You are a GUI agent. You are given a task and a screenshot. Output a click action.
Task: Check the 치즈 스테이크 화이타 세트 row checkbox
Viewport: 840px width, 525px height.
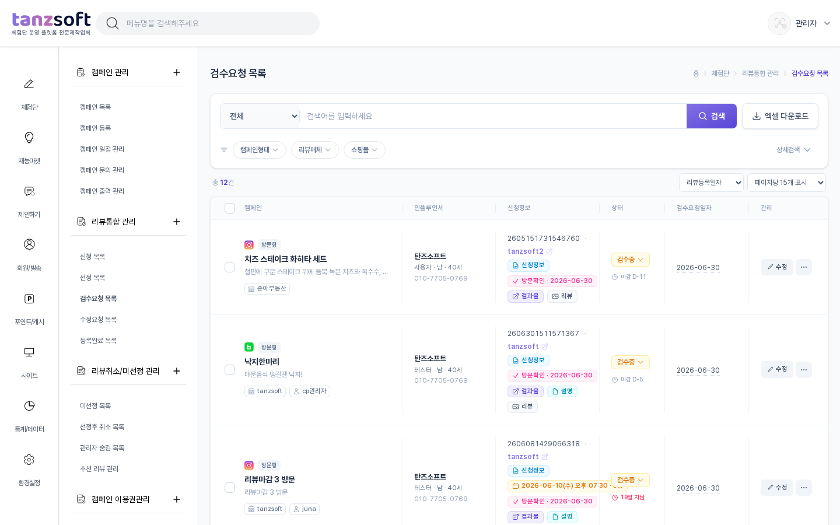pyautogui.click(x=230, y=267)
